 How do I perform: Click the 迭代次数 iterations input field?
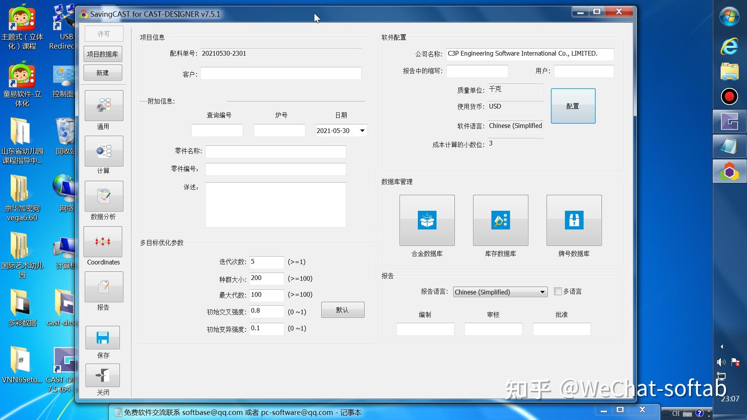point(267,262)
